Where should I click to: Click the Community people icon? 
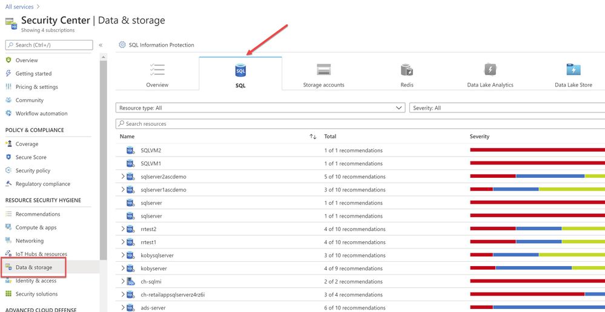pos(8,100)
